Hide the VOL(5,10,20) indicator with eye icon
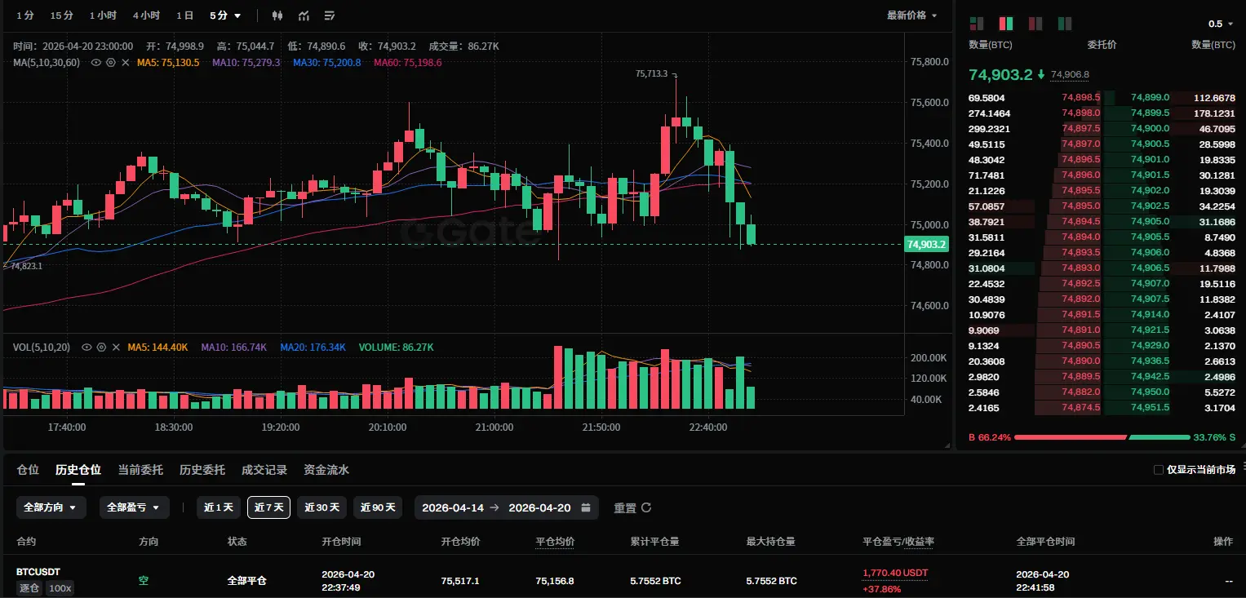Viewport: 1246px width, 598px height. (87, 348)
